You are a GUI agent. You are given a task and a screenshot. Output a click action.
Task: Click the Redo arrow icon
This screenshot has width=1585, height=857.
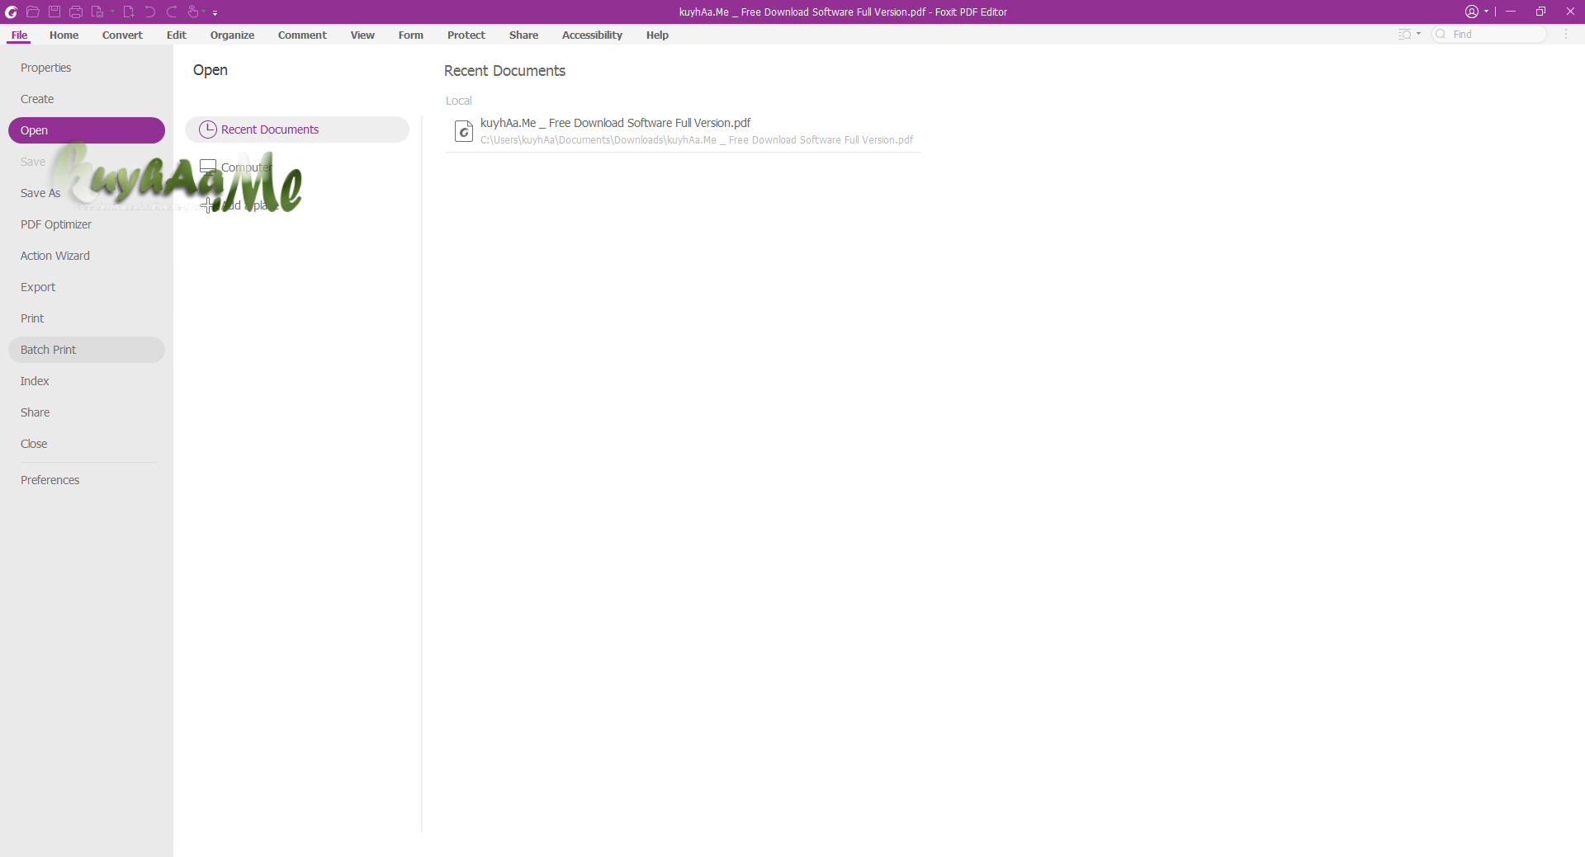[x=172, y=12]
